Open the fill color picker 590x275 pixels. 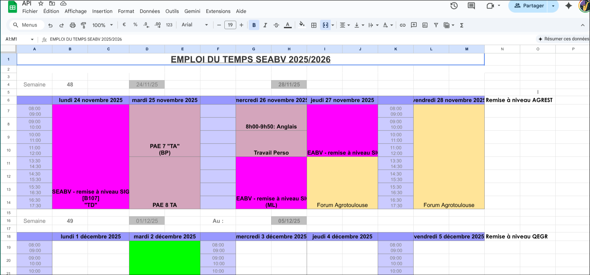tap(301, 25)
